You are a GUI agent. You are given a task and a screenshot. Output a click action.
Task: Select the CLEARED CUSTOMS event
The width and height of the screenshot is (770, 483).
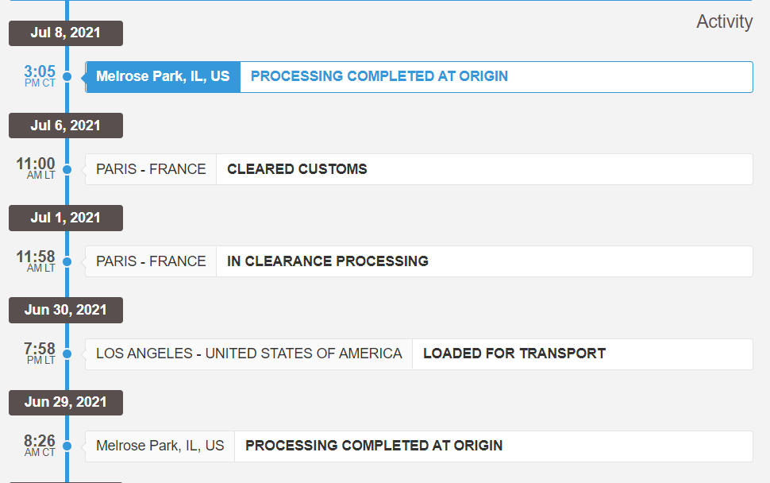297,169
